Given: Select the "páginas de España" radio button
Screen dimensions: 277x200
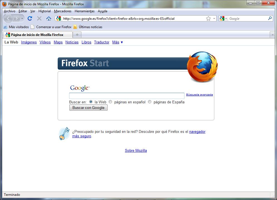Looking at the screenshot, I should [x=150, y=102].
